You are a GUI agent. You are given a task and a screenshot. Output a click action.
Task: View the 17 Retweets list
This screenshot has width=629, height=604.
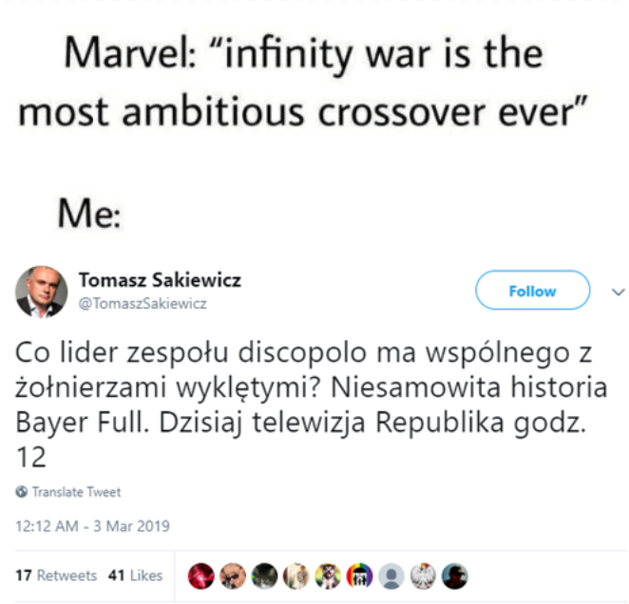(57, 576)
